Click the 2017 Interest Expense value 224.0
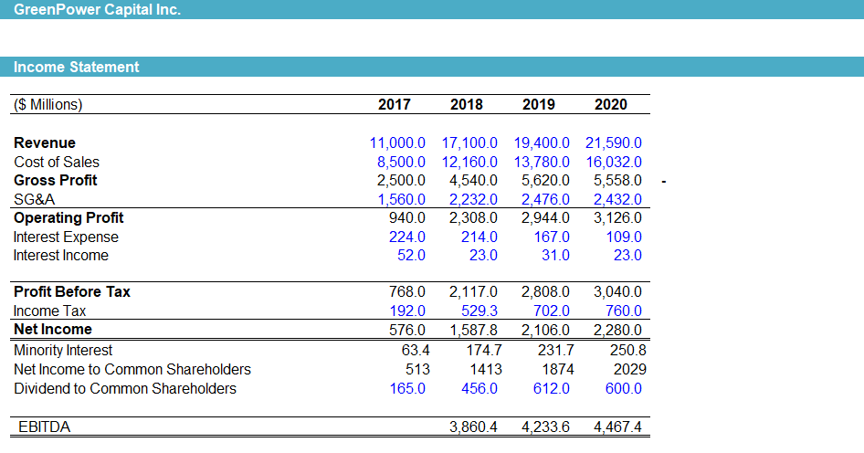The height and width of the screenshot is (453, 864). 407,237
